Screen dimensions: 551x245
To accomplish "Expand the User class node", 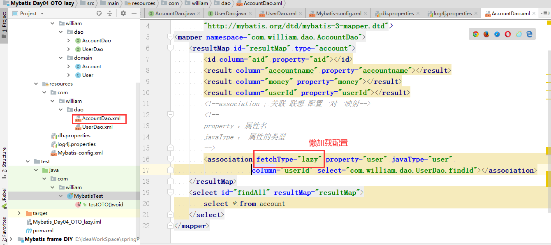I will 69,75.
